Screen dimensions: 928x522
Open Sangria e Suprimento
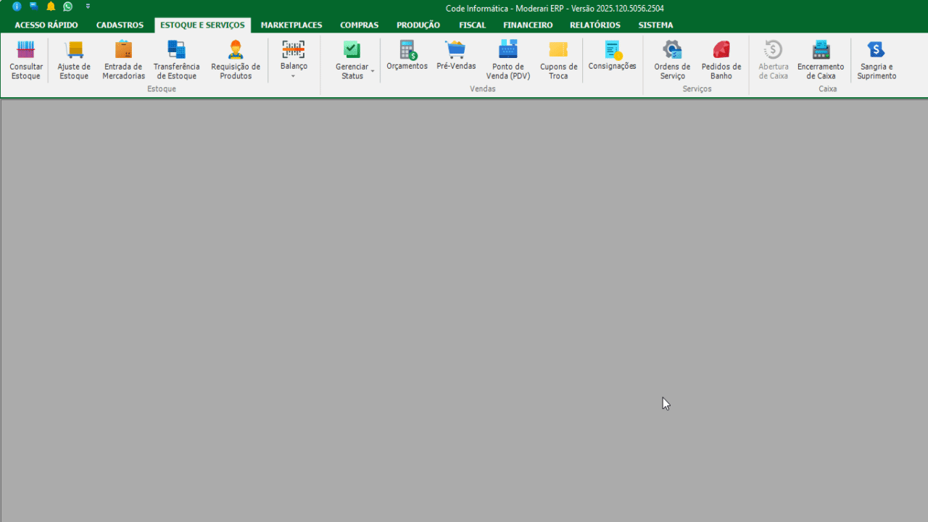coord(877,60)
